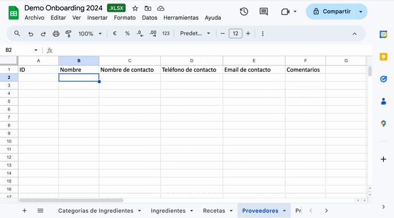Screen dimensions: 394x218
Task: Open the search menus magnifier
Action: pos(17,33)
